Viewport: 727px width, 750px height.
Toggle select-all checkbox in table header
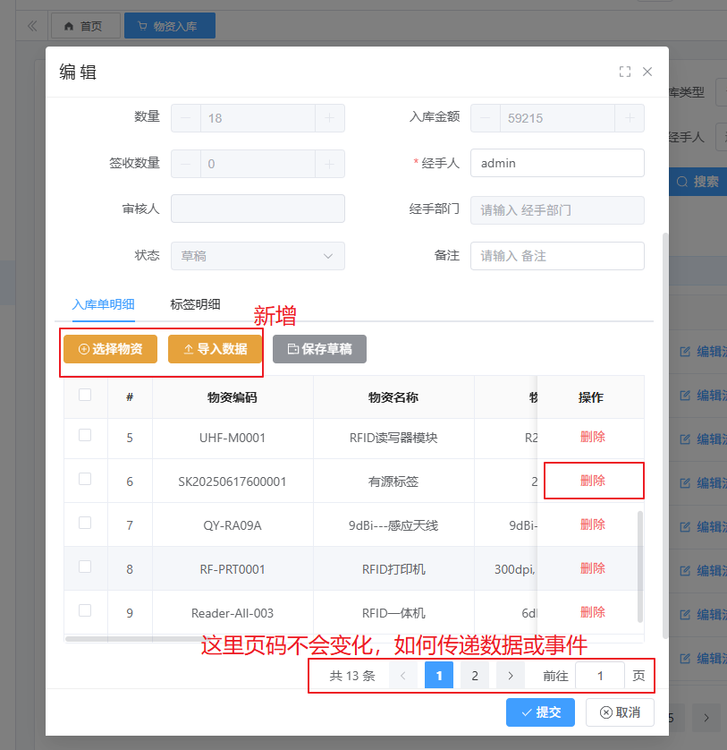(x=85, y=395)
